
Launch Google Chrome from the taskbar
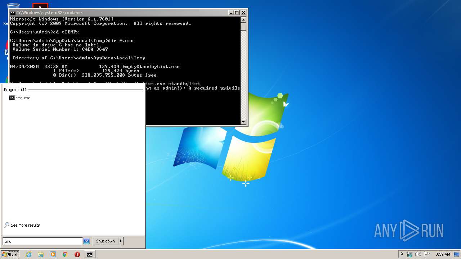pyautogui.click(x=65, y=254)
